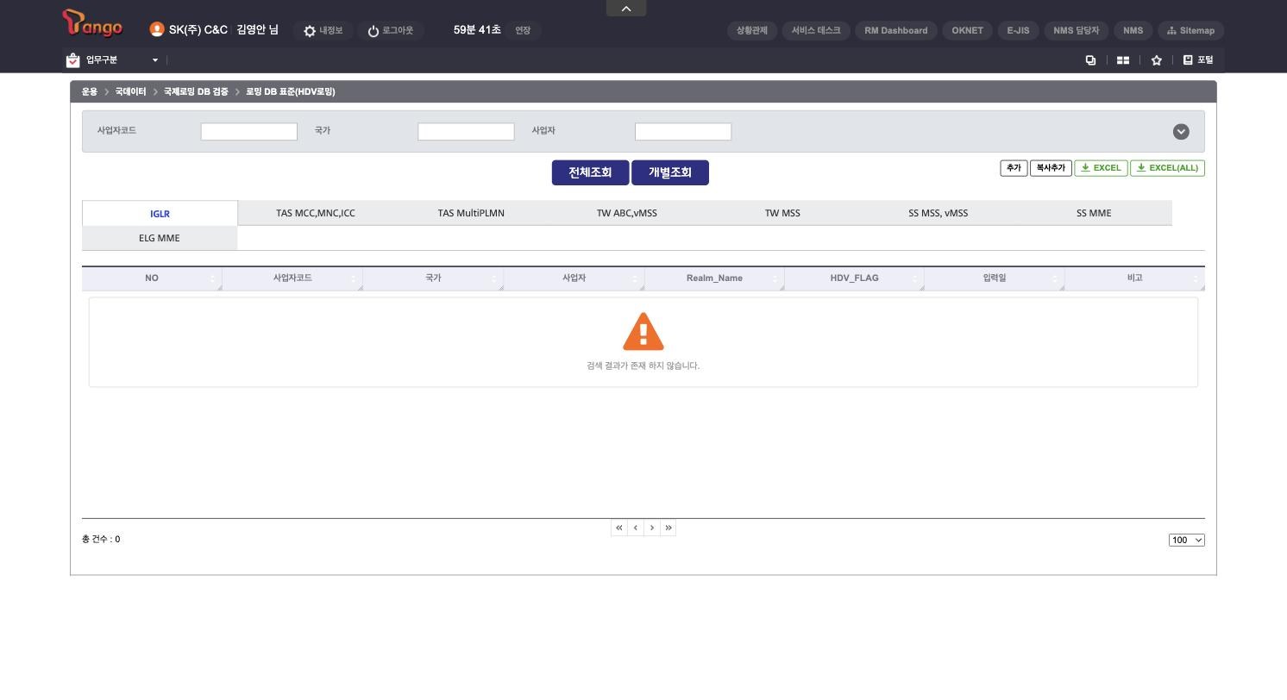Open 내정보 settings gear

[323, 30]
